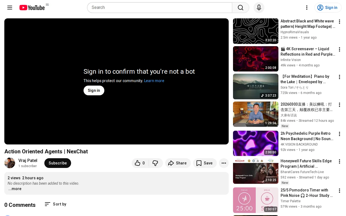This screenshot has width=346, height=216.
Task: Open the Learn more link
Action: point(154,81)
